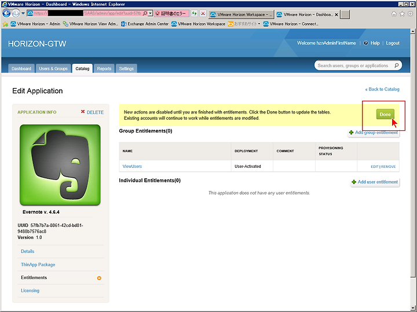Click DELETE application link
Image resolution: width=417 pixels, height=312 pixels.
pyautogui.click(x=95, y=112)
